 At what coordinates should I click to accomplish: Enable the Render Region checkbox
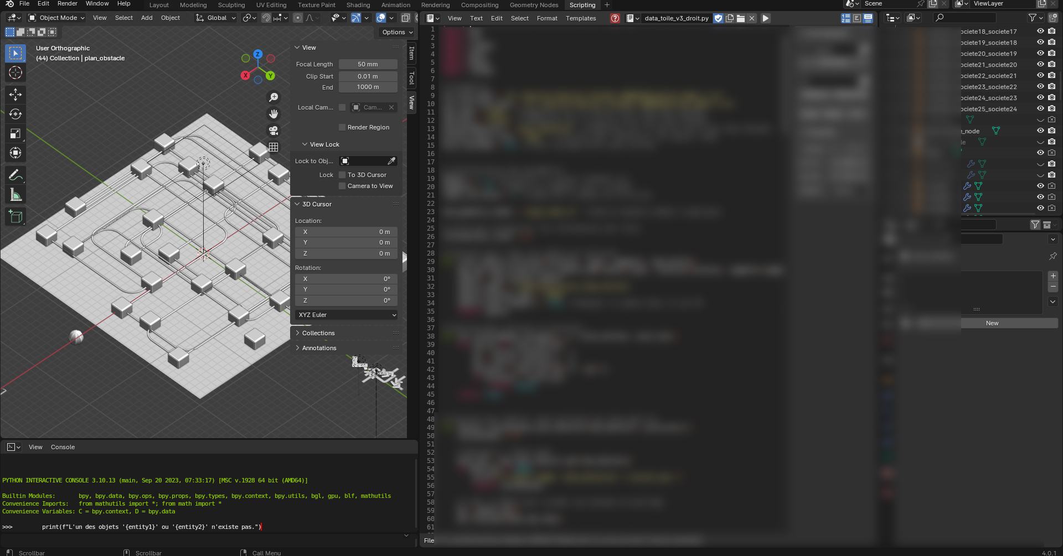pyautogui.click(x=342, y=127)
